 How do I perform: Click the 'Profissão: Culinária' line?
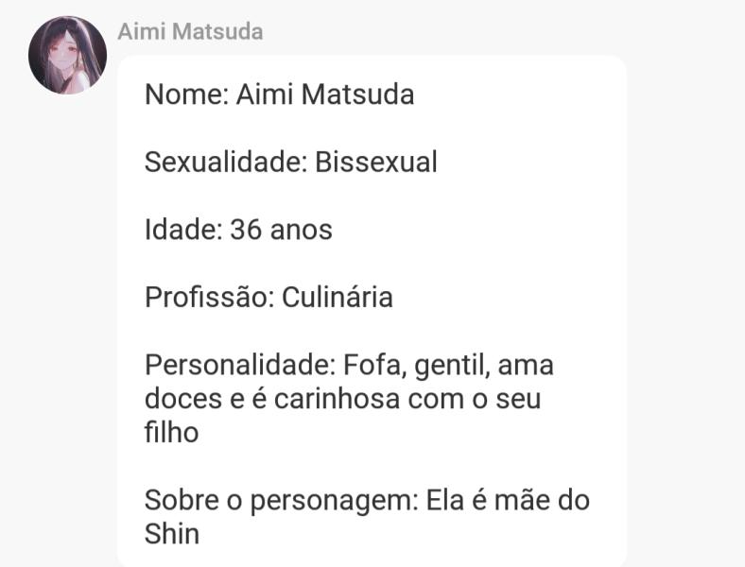click(269, 298)
